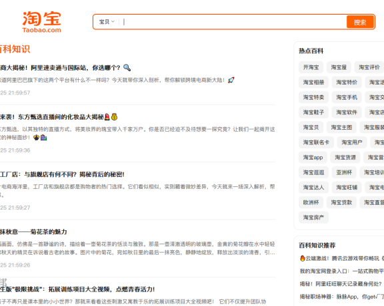Image resolution: width=384 pixels, height=306 pixels.
Task: Select the 淘宝特卖 hot tag
Action: pos(313,97)
